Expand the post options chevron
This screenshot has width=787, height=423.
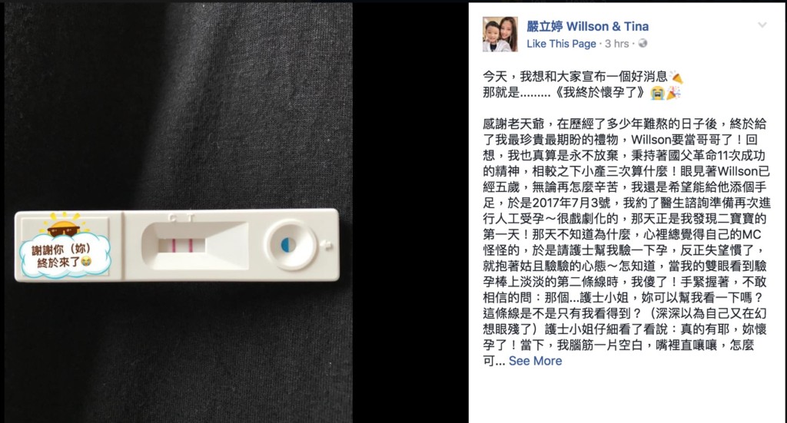tap(762, 25)
